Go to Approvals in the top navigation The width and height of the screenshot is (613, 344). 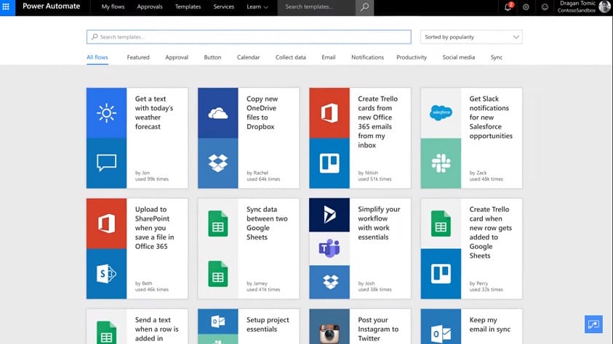[x=150, y=7]
